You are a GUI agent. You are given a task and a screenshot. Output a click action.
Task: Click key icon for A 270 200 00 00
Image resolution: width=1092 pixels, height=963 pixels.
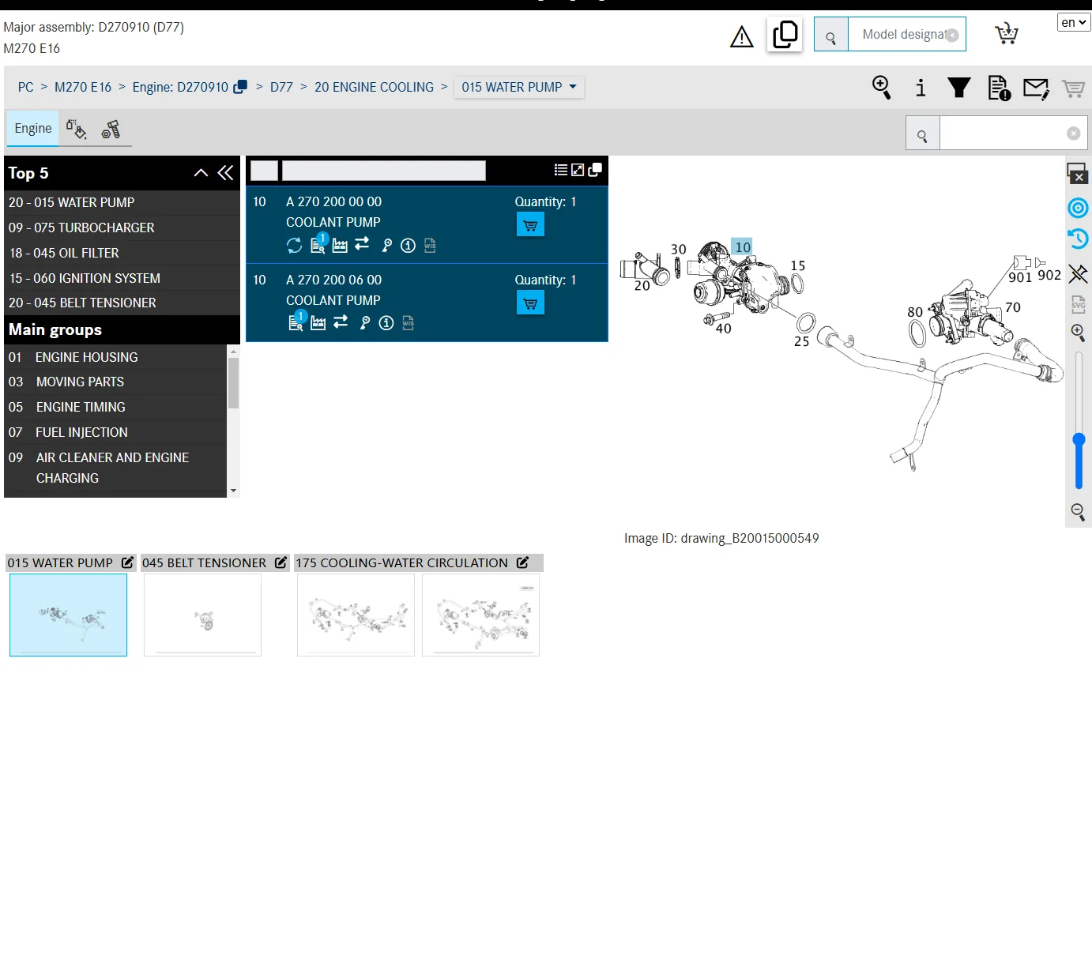coord(386,246)
